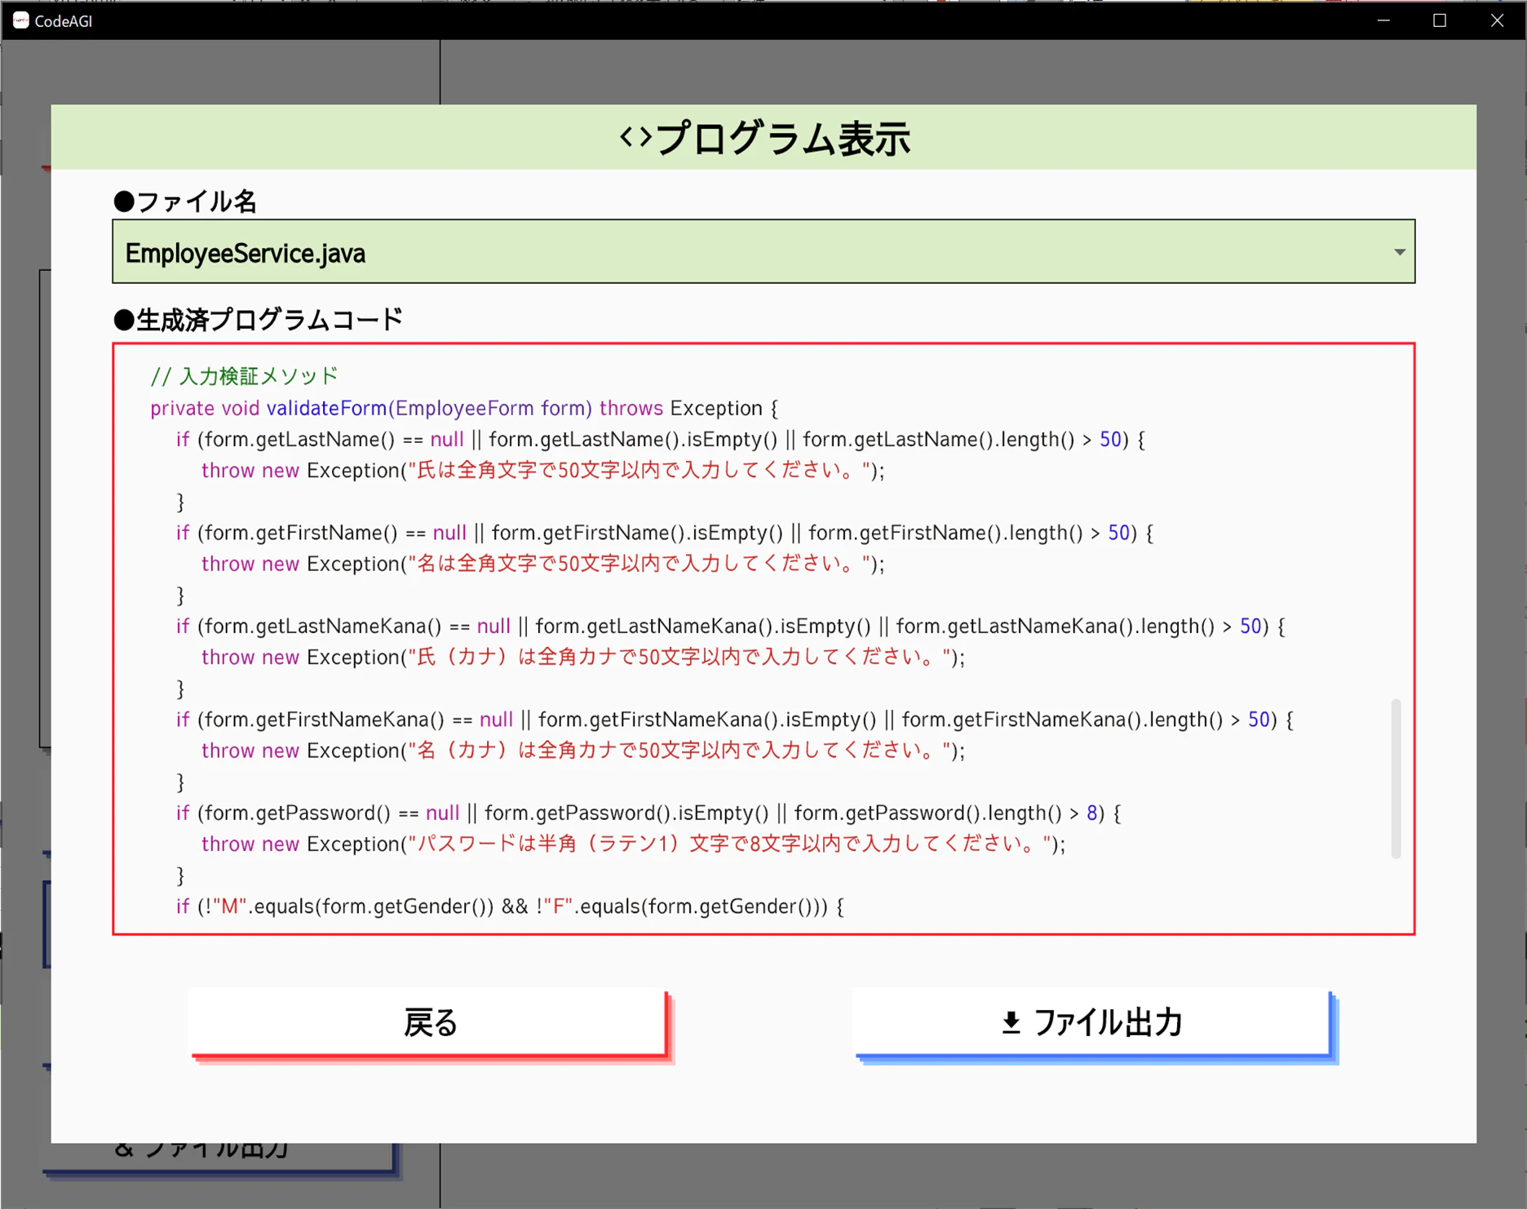Screen dimensions: 1527x1209
Task: Click the validateForm method signature line
Action: pyautogui.click(x=464, y=408)
